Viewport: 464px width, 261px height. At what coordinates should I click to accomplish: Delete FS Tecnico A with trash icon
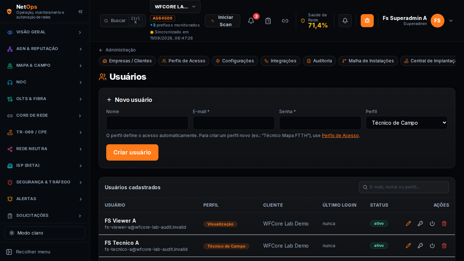[x=444, y=246]
